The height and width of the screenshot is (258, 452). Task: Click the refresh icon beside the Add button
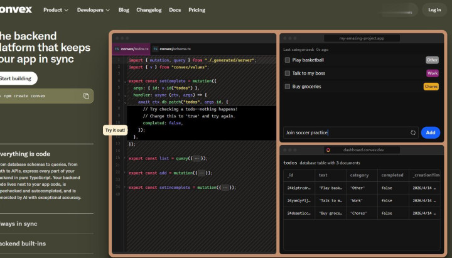click(x=413, y=132)
